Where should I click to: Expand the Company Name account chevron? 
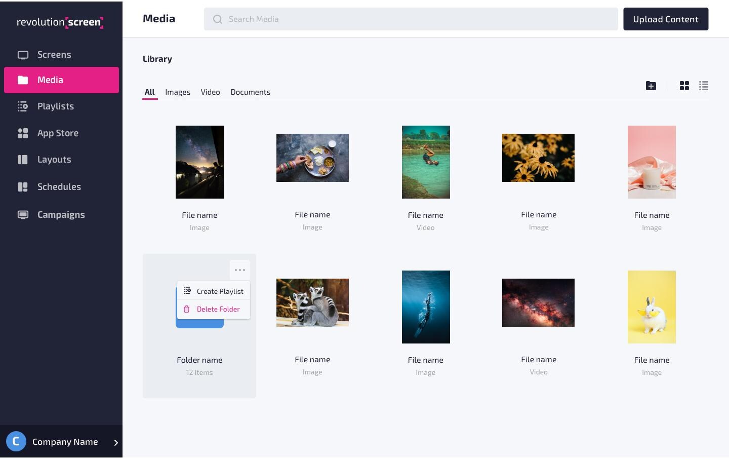coord(116,442)
